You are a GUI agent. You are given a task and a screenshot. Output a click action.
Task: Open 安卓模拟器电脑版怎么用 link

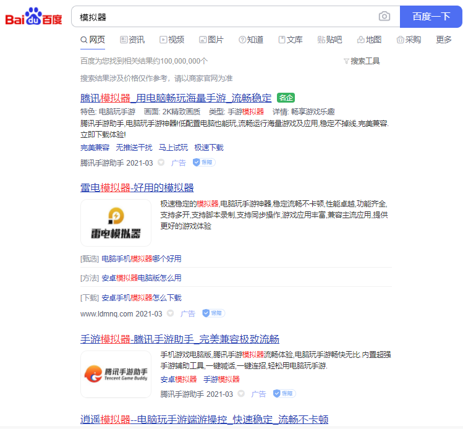[x=142, y=278]
